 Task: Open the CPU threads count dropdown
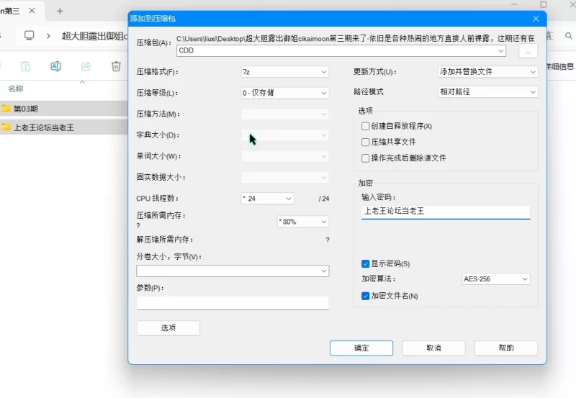coord(267,199)
